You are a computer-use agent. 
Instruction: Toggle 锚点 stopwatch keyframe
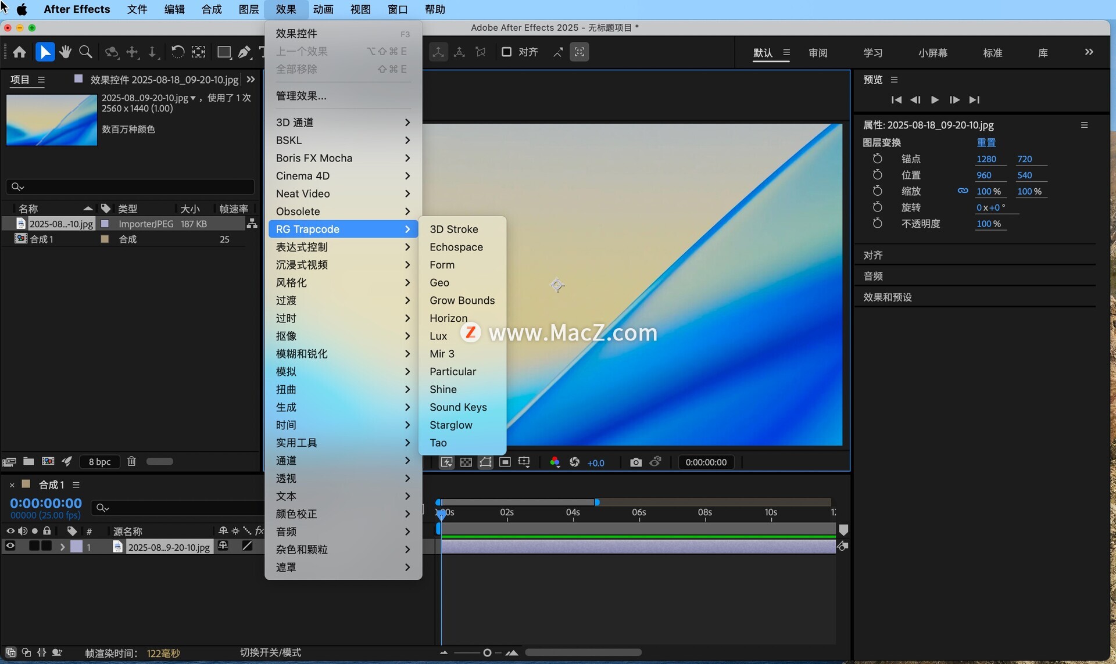click(878, 159)
